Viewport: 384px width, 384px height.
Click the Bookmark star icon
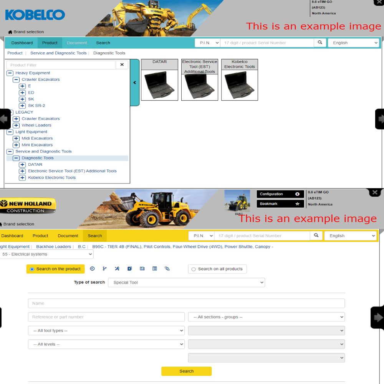click(297, 204)
